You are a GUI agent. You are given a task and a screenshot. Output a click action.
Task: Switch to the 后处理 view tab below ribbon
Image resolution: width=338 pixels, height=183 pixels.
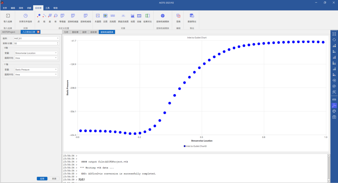click(93, 32)
